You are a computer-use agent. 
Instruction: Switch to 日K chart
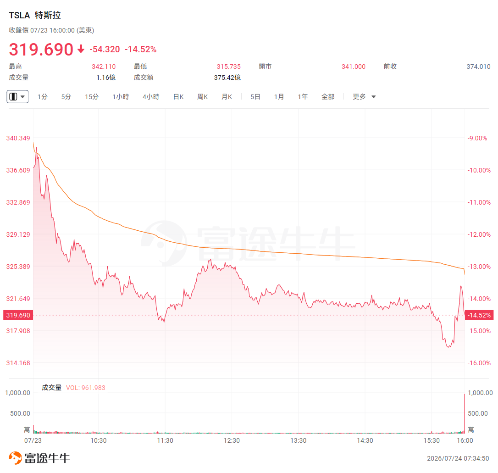(178, 96)
